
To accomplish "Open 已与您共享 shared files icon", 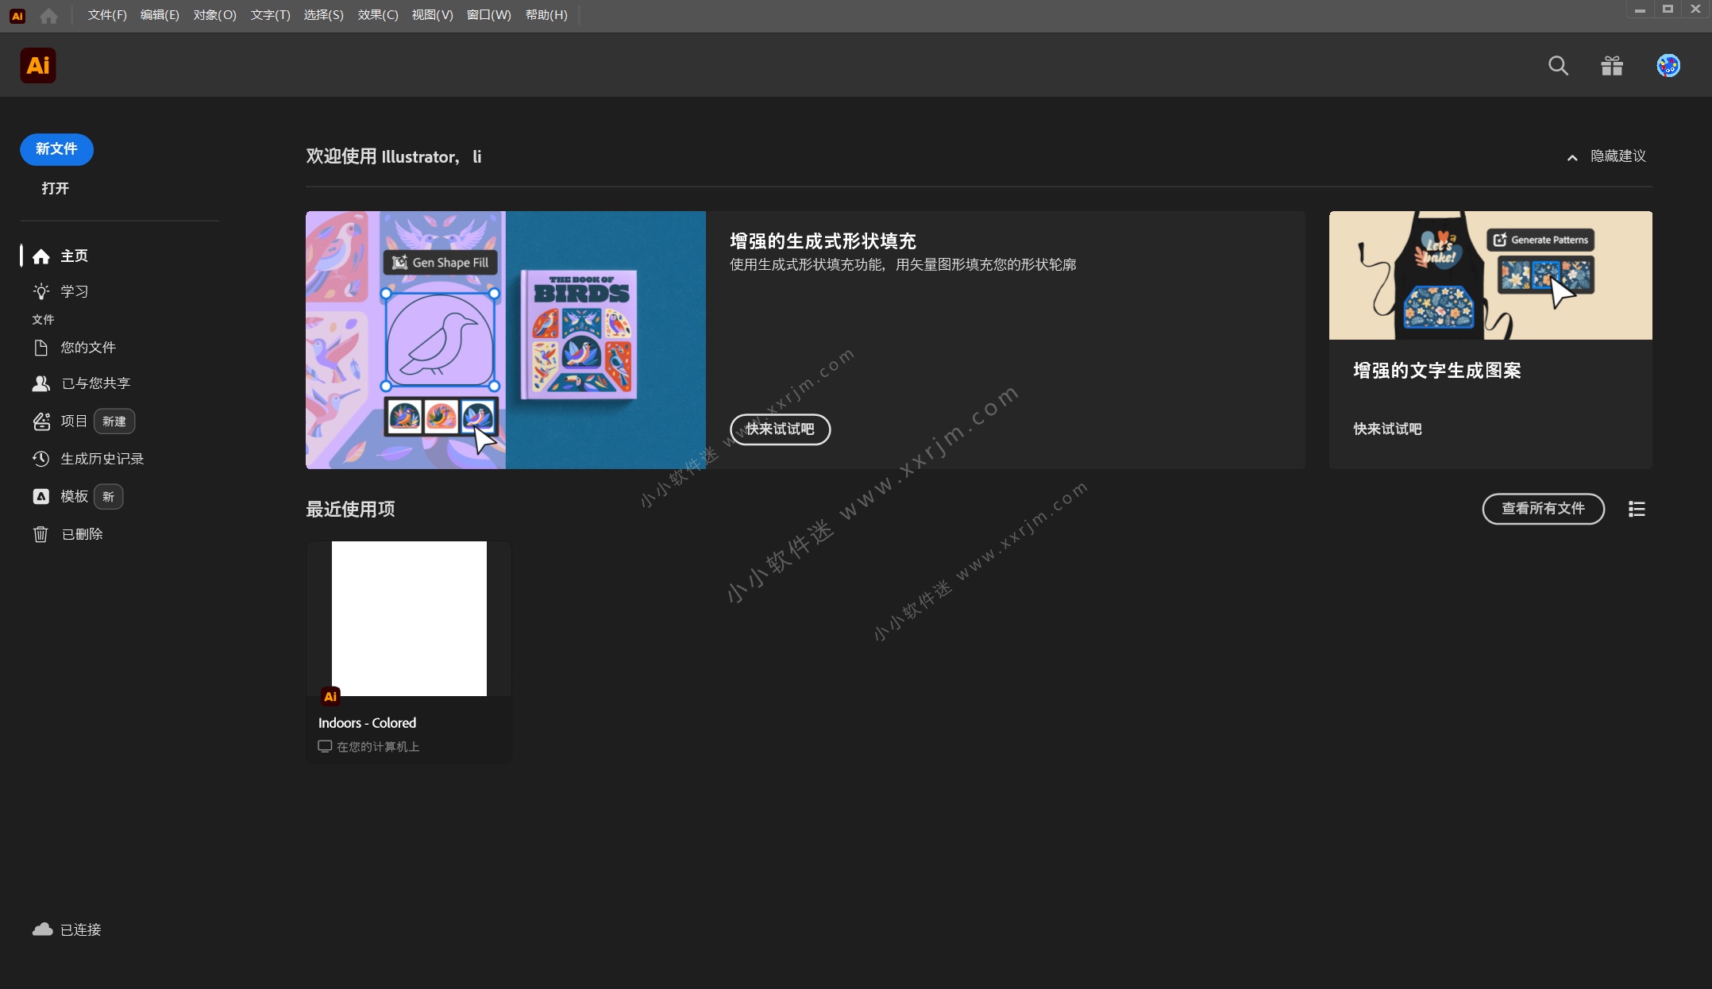I will [41, 383].
